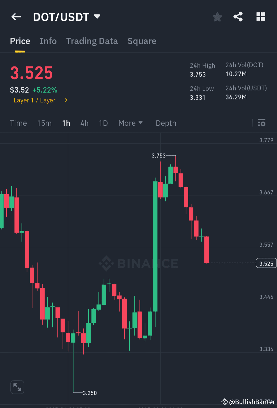Tap the back arrow to leave the chart
Screen dimensions: 277x408
click(16, 16)
